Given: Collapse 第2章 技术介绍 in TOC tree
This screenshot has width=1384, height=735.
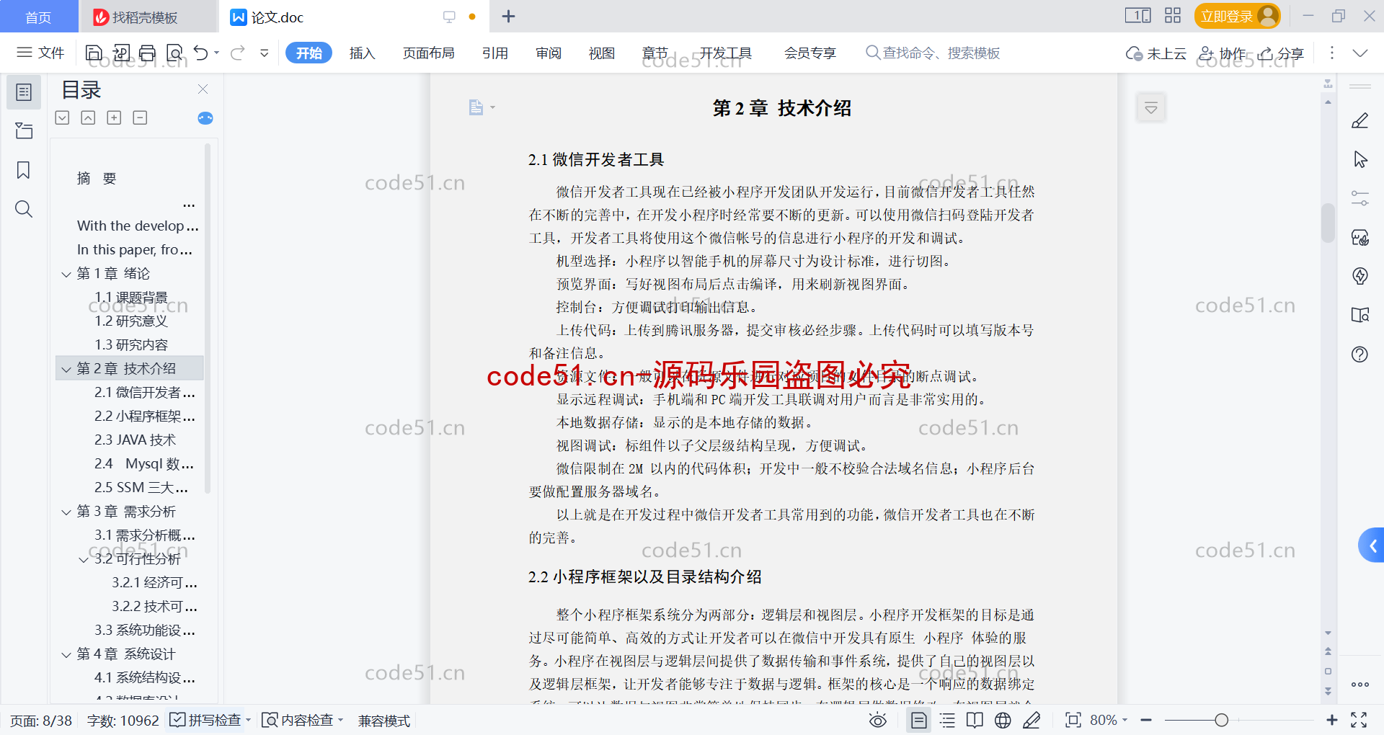Looking at the screenshot, I should pyautogui.click(x=66, y=369).
